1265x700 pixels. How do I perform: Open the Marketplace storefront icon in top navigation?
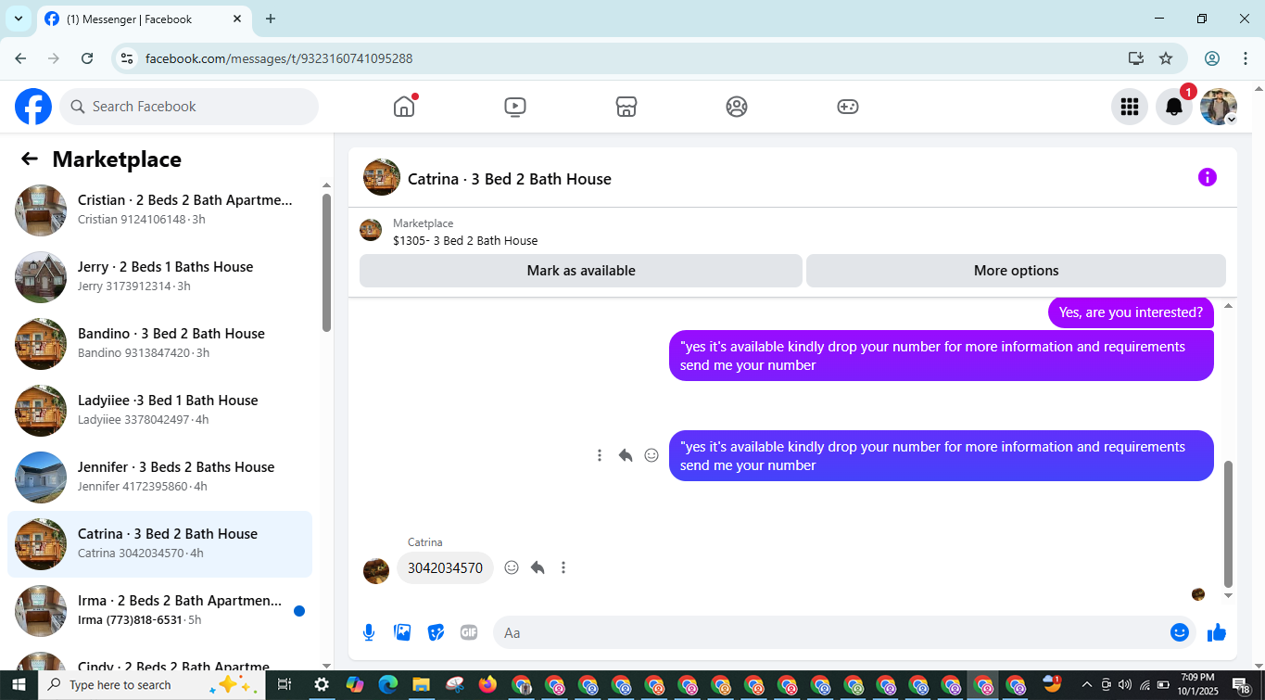626,107
